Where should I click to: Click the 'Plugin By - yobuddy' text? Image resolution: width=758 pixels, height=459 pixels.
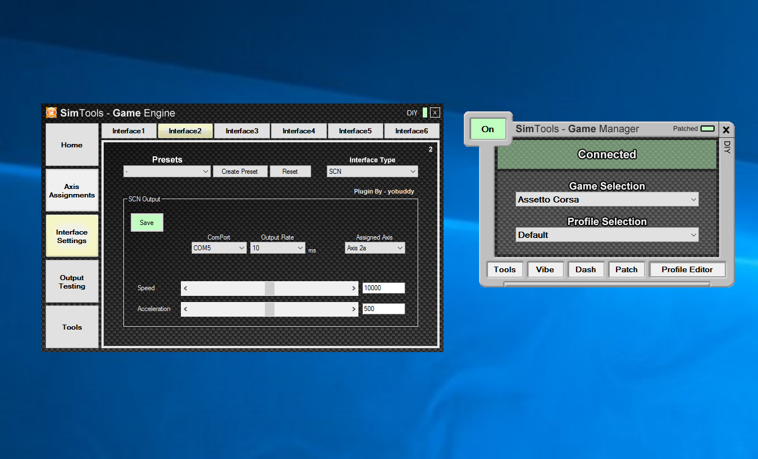(384, 191)
